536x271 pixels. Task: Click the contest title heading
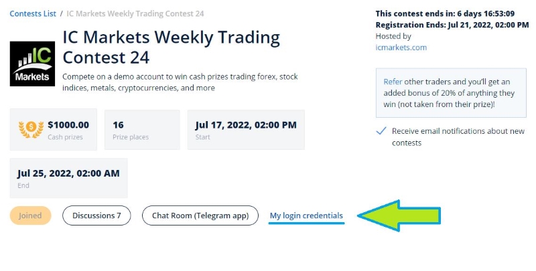pos(172,47)
